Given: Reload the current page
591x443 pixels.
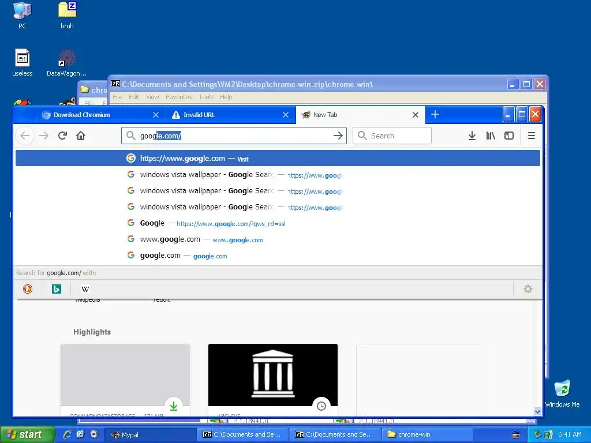Looking at the screenshot, I should 62,136.
